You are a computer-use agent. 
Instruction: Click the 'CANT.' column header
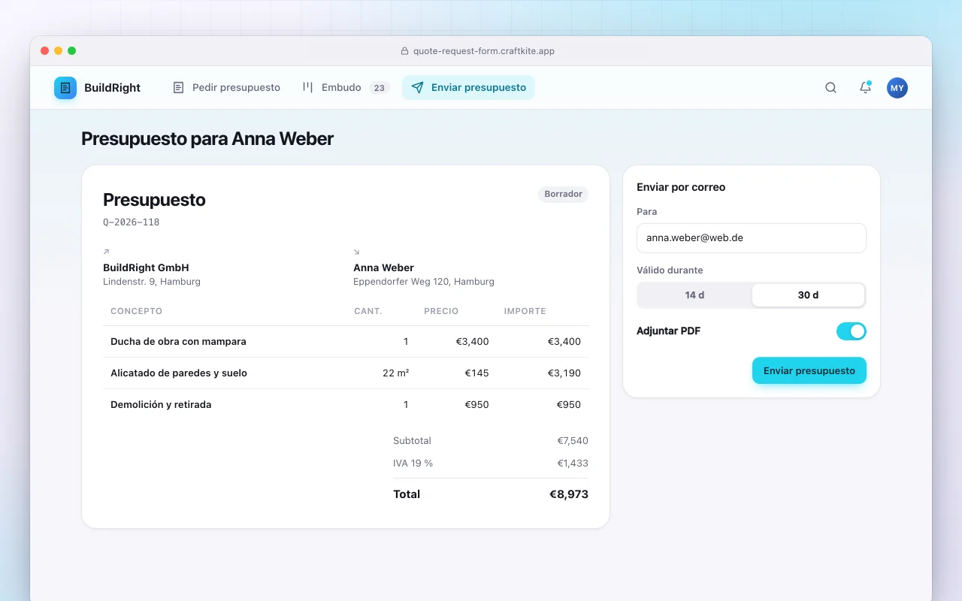368,311
